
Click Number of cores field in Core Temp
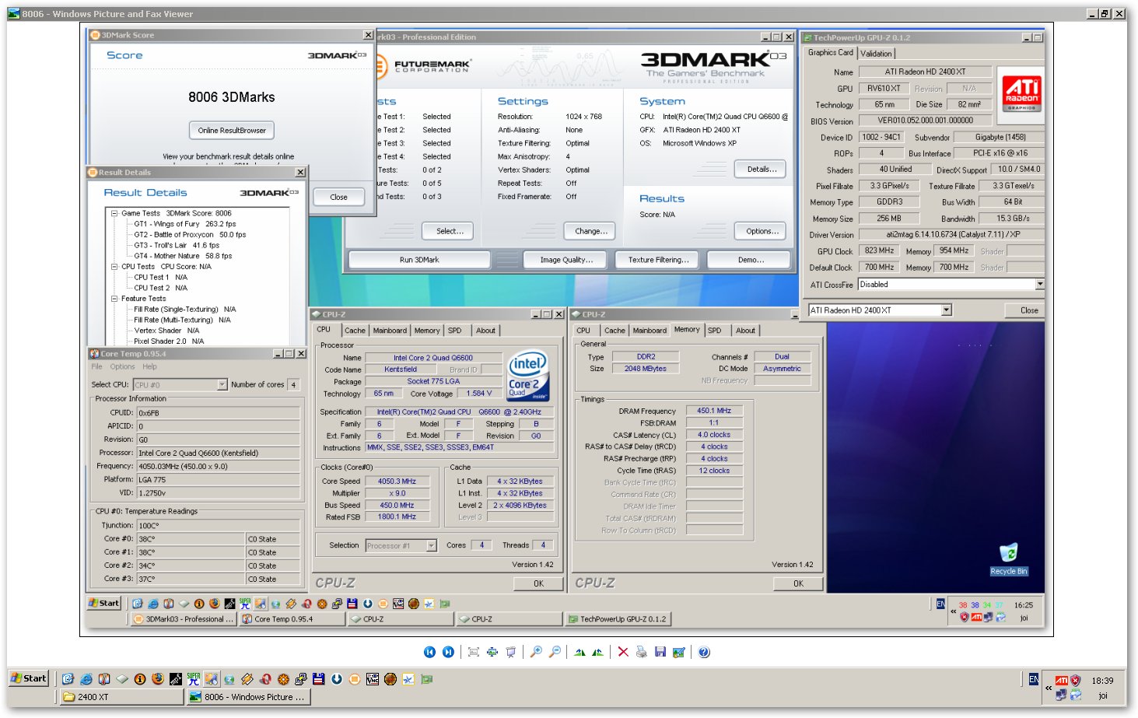293,385
